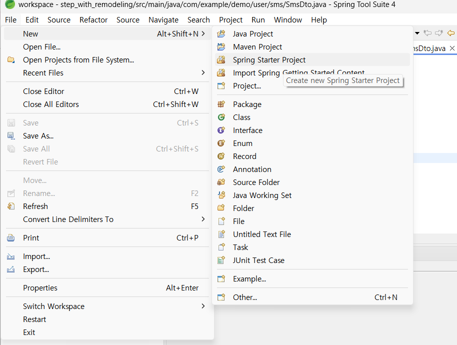
Task: Open the Search menu
Action: tap(199, 20)
